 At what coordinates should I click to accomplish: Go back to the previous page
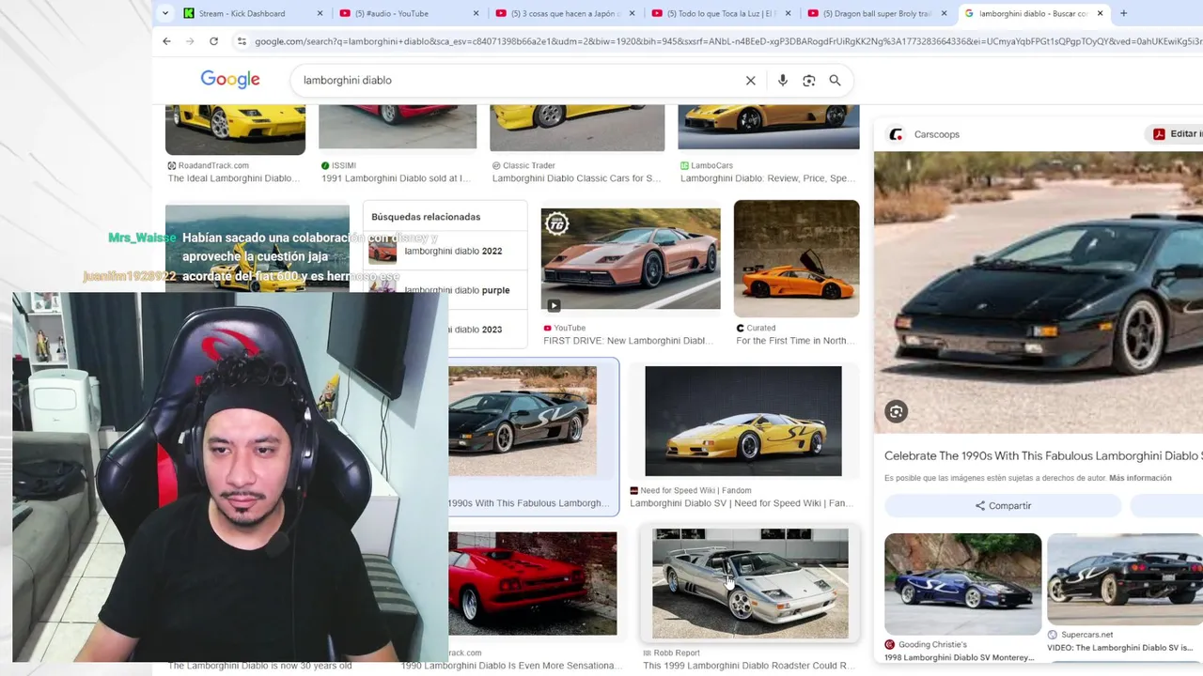click(x=166, y=41)
